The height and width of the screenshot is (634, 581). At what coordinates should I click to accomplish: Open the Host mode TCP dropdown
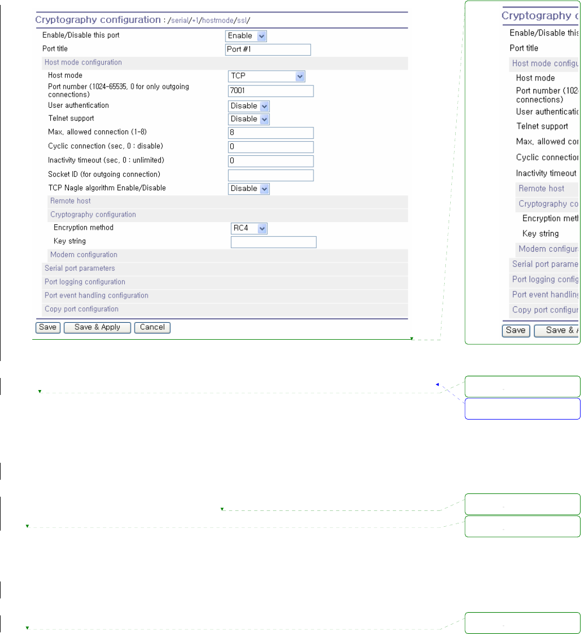(x=266, y=76)
